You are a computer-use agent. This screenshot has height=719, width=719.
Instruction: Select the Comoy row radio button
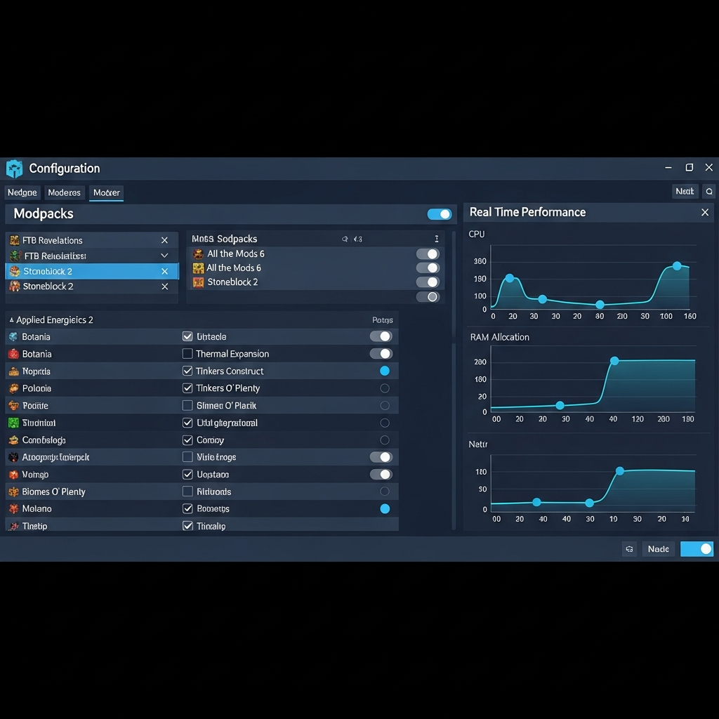[x=385, y=440]
